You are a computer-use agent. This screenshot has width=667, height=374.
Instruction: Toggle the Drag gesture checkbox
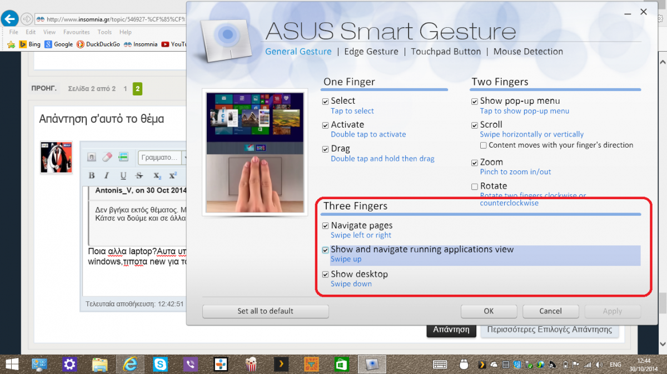pos(326,149)
